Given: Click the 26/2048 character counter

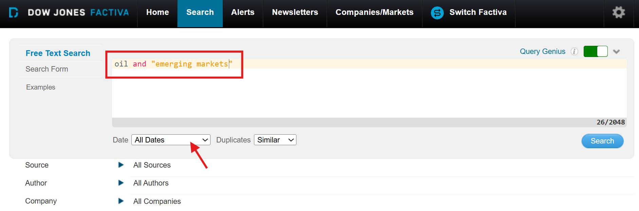Looking at the screenshot, I should [x=610, y=122].
